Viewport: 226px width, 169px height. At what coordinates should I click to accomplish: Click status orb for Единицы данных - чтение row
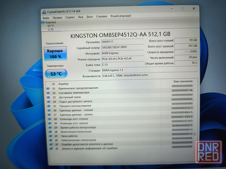(x=49, y=110)
